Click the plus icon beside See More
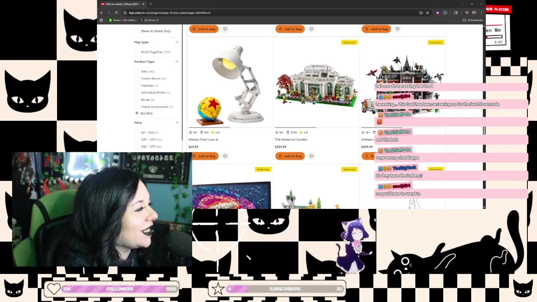The height and width of the screenshot is (302, 537). pos(137,113)
